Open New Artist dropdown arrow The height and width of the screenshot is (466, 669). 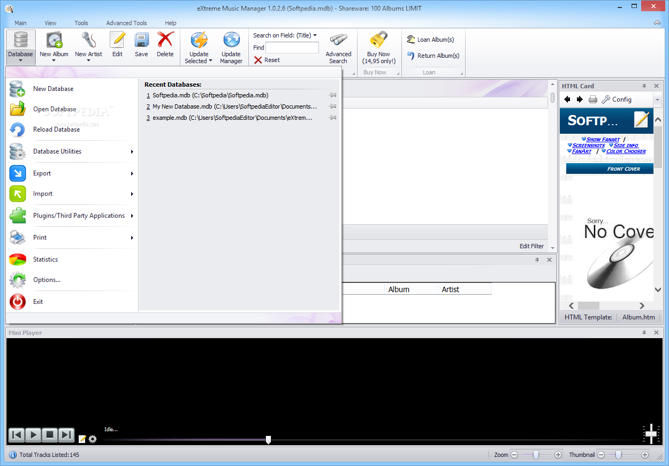(x=88, y=60)
